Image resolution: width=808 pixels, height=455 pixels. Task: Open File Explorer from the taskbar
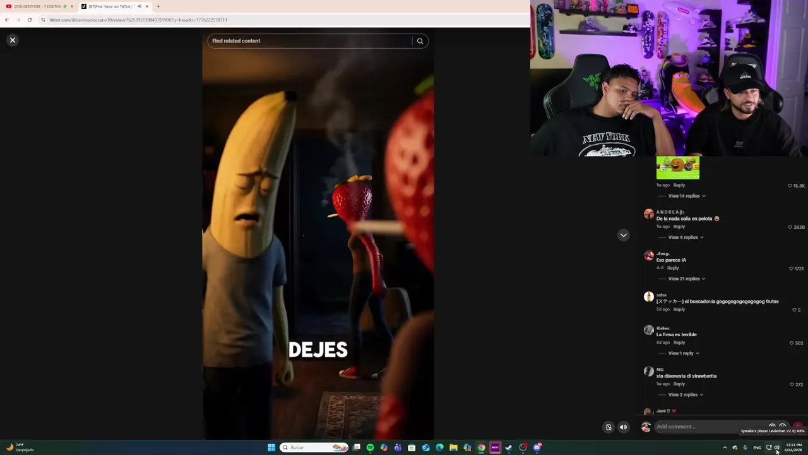453,447
